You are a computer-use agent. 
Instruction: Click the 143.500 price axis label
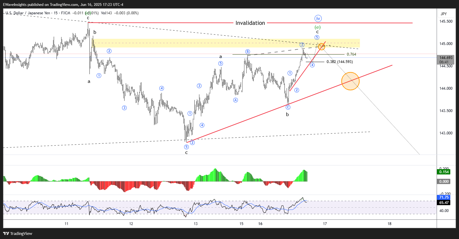(x=446, y=111)
